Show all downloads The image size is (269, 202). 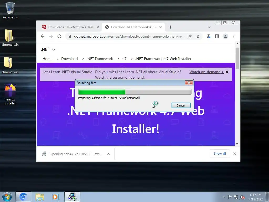220,154
